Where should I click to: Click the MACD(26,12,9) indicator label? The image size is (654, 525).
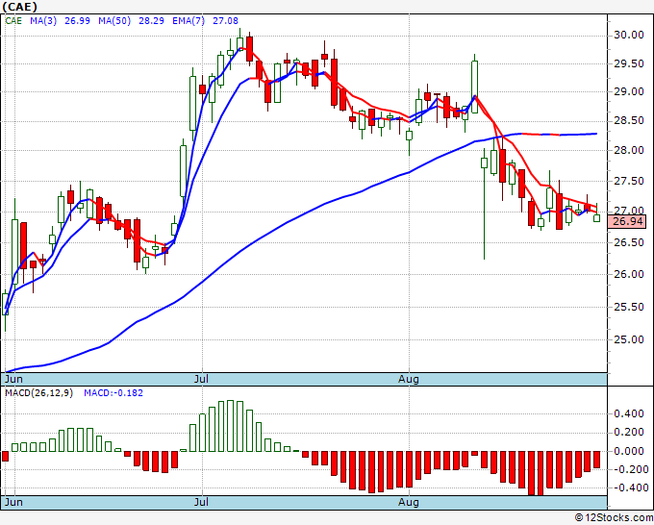[x=38, y=393]
